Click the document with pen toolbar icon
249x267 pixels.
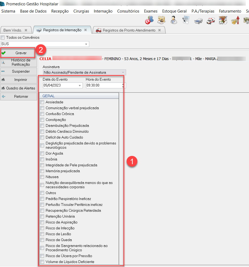(186, 20)
